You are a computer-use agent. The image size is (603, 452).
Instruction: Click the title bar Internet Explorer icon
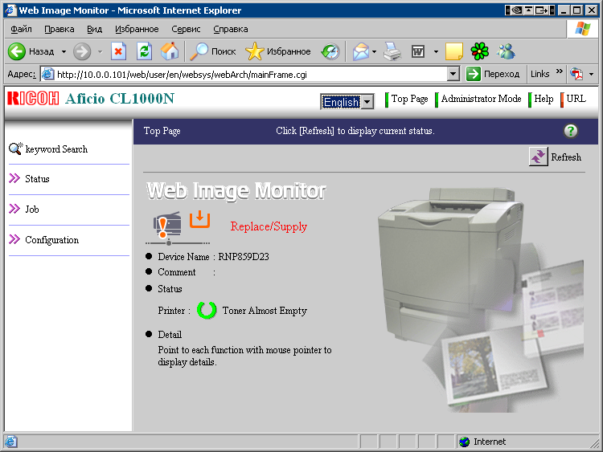10,10
